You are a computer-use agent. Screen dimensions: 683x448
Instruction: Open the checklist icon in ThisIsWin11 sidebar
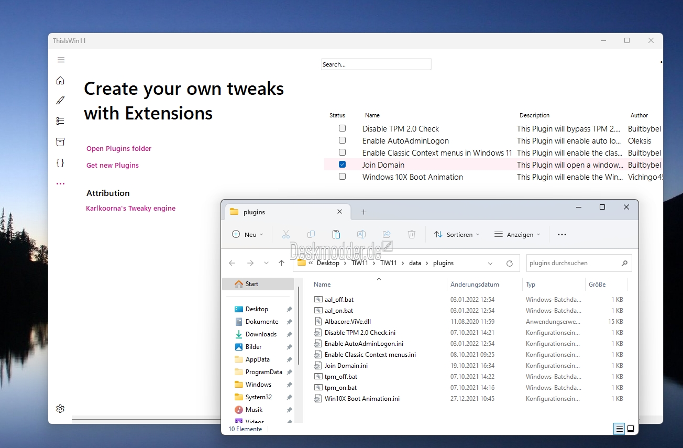click(60, 121)
